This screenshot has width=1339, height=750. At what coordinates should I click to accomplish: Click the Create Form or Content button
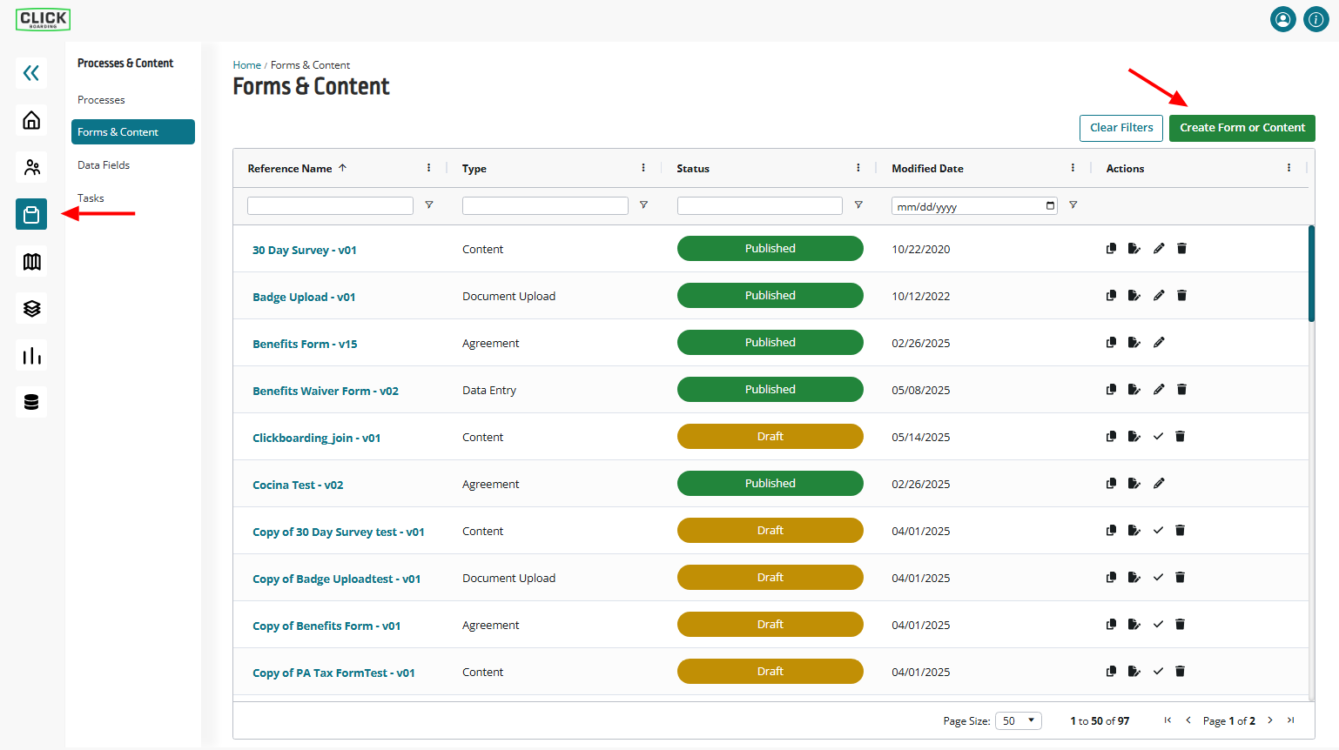tap(1242, 128)
